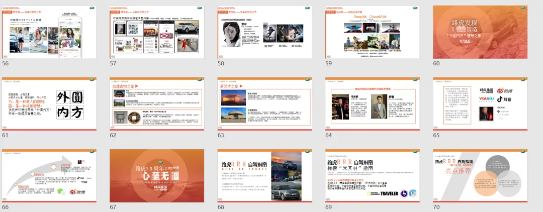543x212 pixels.
Task: Select slide 62 thumbnail
Action: tap(157, 104)
